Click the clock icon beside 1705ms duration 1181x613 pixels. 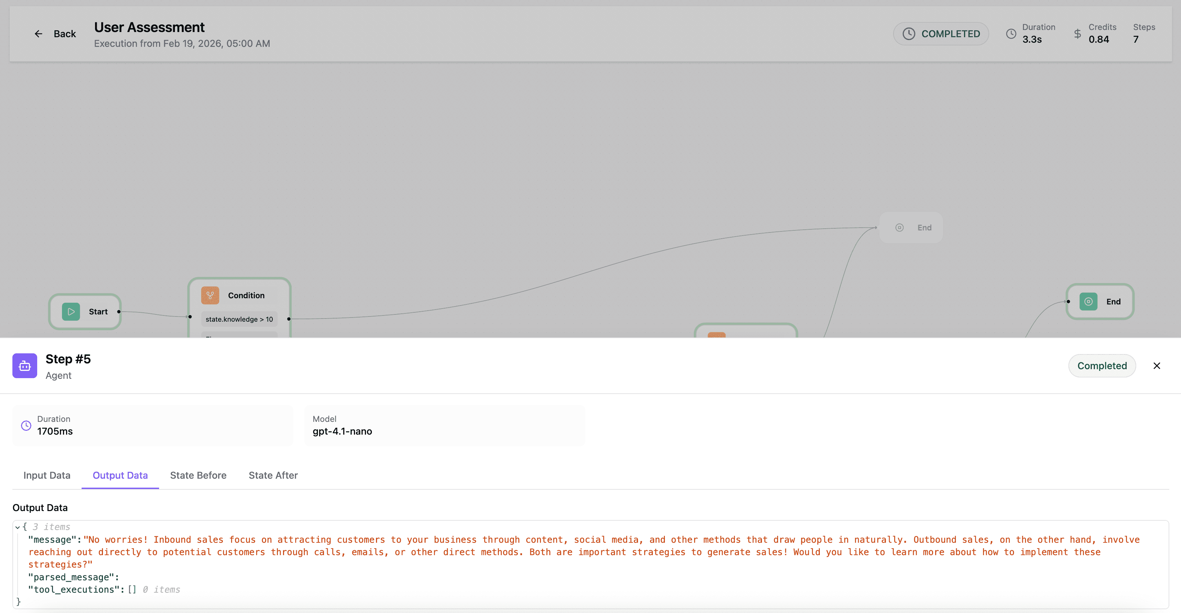coord(25,425)
